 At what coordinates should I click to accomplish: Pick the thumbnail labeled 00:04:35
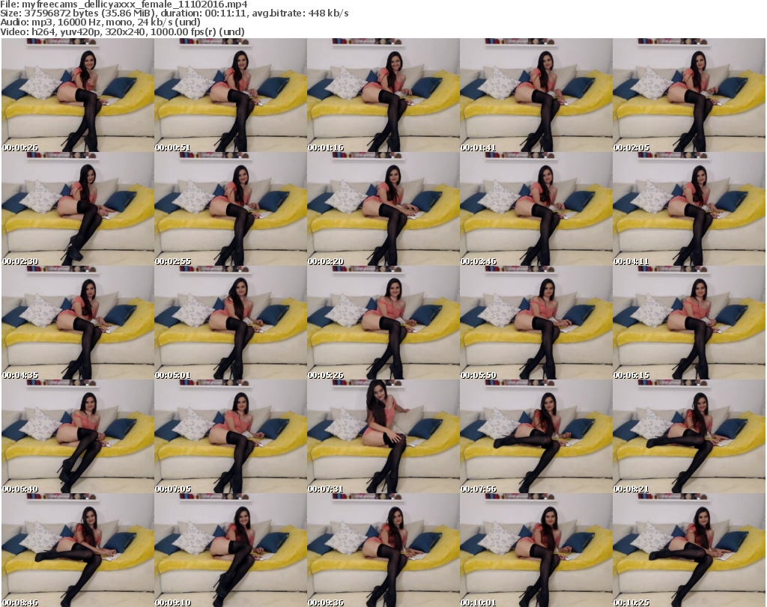pos(77,323)
